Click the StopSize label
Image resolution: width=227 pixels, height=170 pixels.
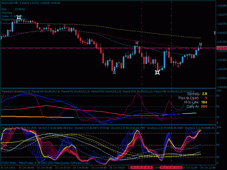[8, 13]
